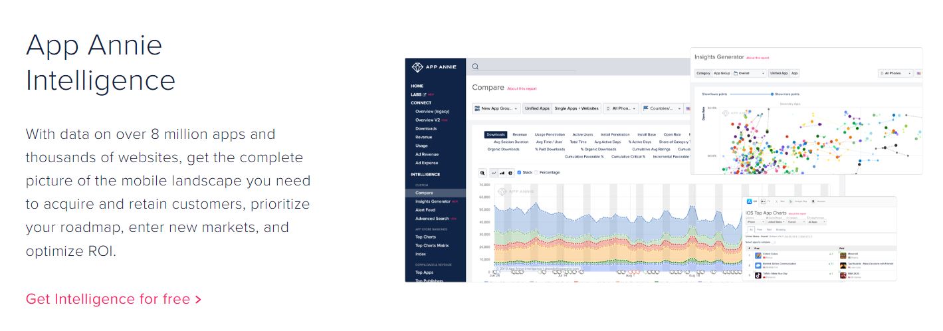Click the App Annie diamond logo
Screen dimensions: 943x331
(417, 67)
